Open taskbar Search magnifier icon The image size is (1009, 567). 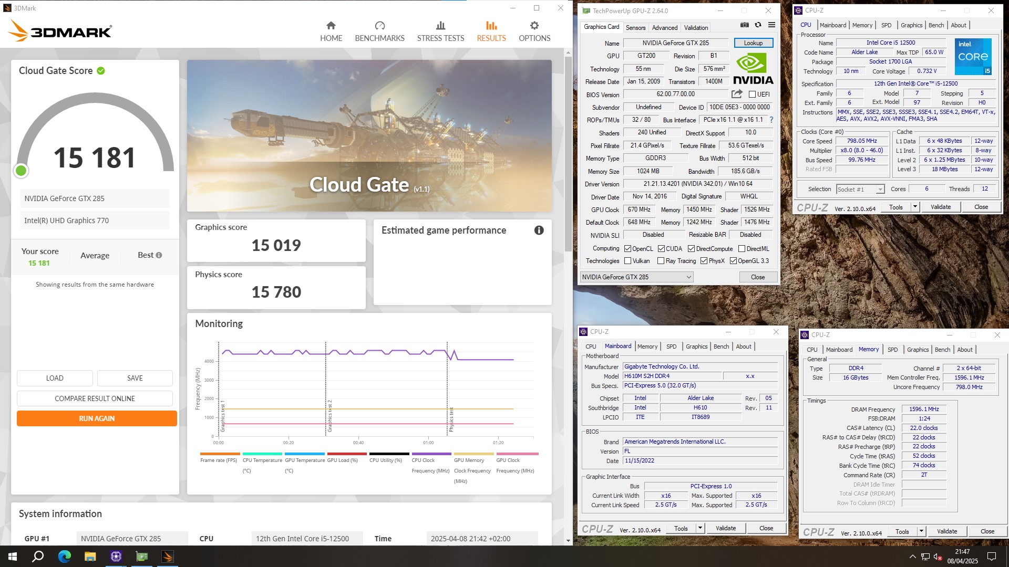[x=38, y=556]
